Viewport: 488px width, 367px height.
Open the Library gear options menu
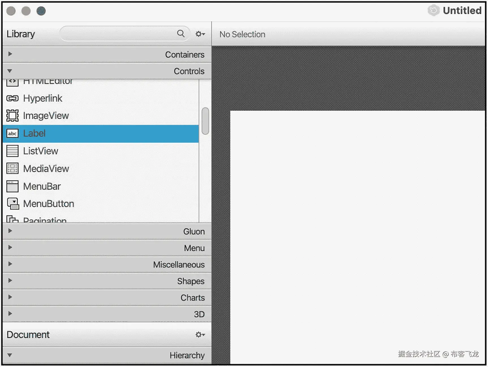200,34
